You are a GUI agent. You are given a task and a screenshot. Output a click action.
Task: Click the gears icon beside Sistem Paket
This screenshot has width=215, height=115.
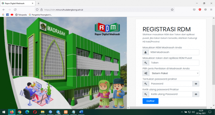(x=146, y=73)
